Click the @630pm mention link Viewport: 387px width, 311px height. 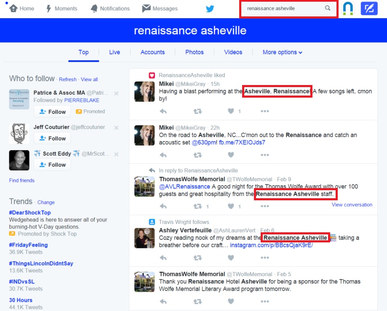click(x=204, y=142)
